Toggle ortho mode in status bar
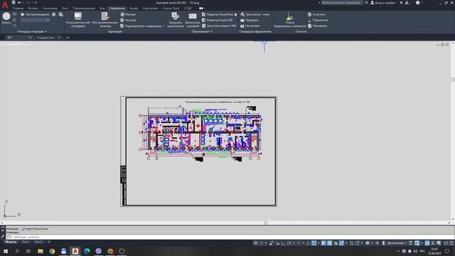455x256 pixels. coord(284,243)
